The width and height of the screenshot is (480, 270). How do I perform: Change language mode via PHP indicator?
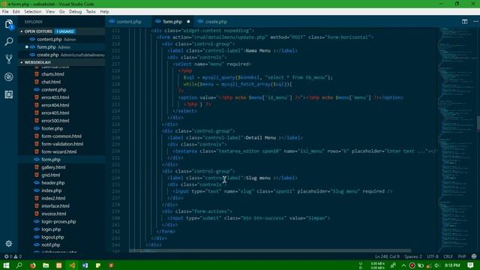point(462,256)
